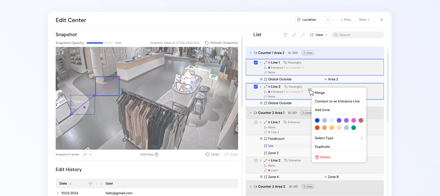This screenshot has height=196, width=440.
Task: Open the View dropdown in List panel
Action: click(x=319, y=35)
